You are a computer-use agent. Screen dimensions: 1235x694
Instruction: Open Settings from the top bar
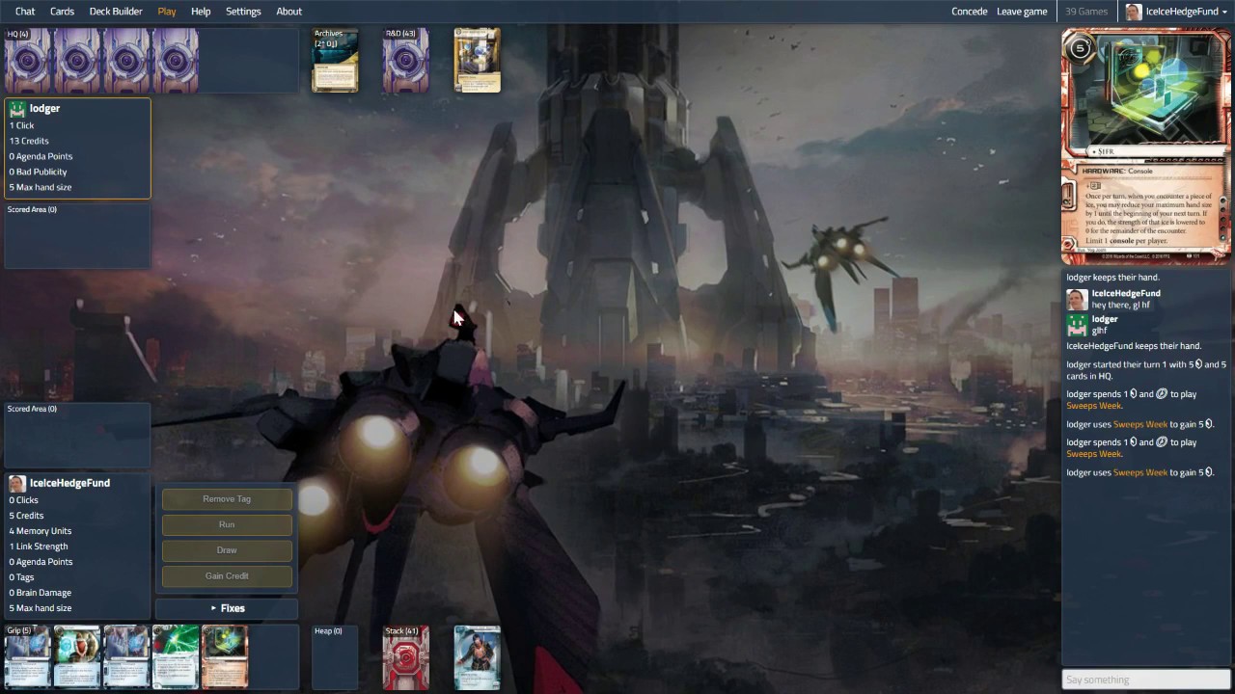243,12
